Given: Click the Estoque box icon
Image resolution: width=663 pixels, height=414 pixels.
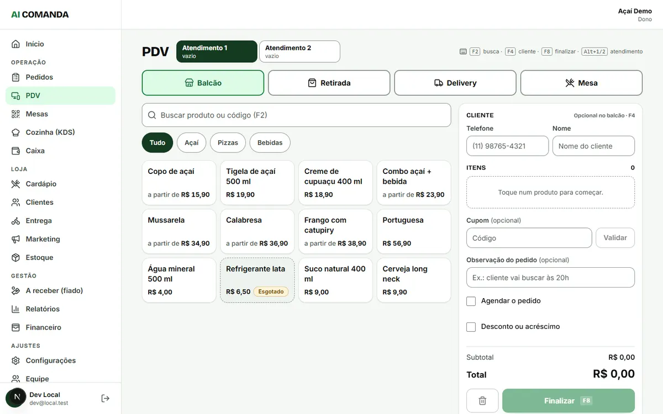Looking at the screenshot, I should click(15, 257).
